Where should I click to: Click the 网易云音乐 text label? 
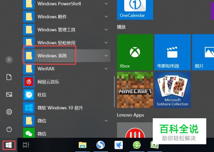click(48, 82)
